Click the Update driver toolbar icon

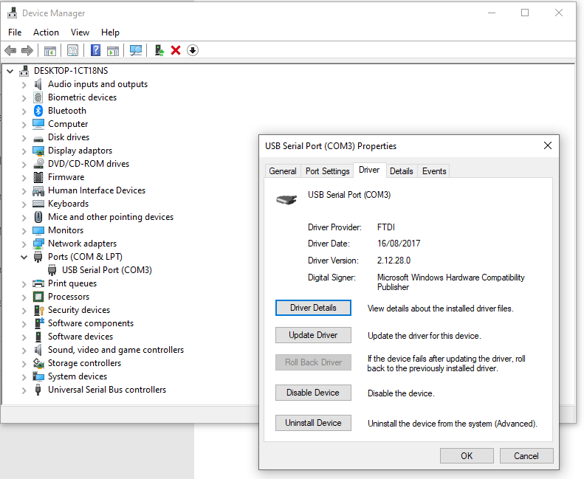coord(159,50)
